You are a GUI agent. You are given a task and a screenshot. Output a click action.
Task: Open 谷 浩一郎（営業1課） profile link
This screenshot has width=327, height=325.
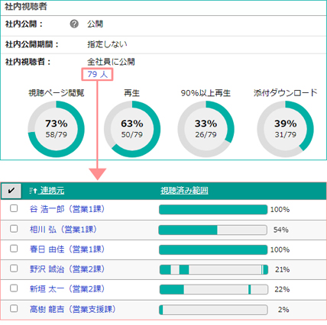67,209
